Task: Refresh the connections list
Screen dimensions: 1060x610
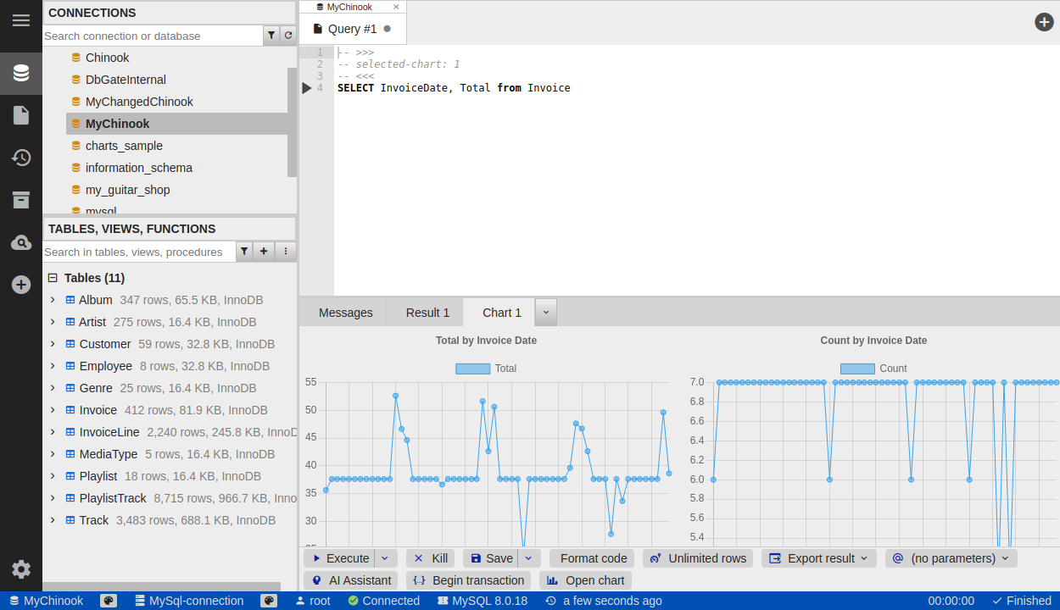Action: point(288,36)
